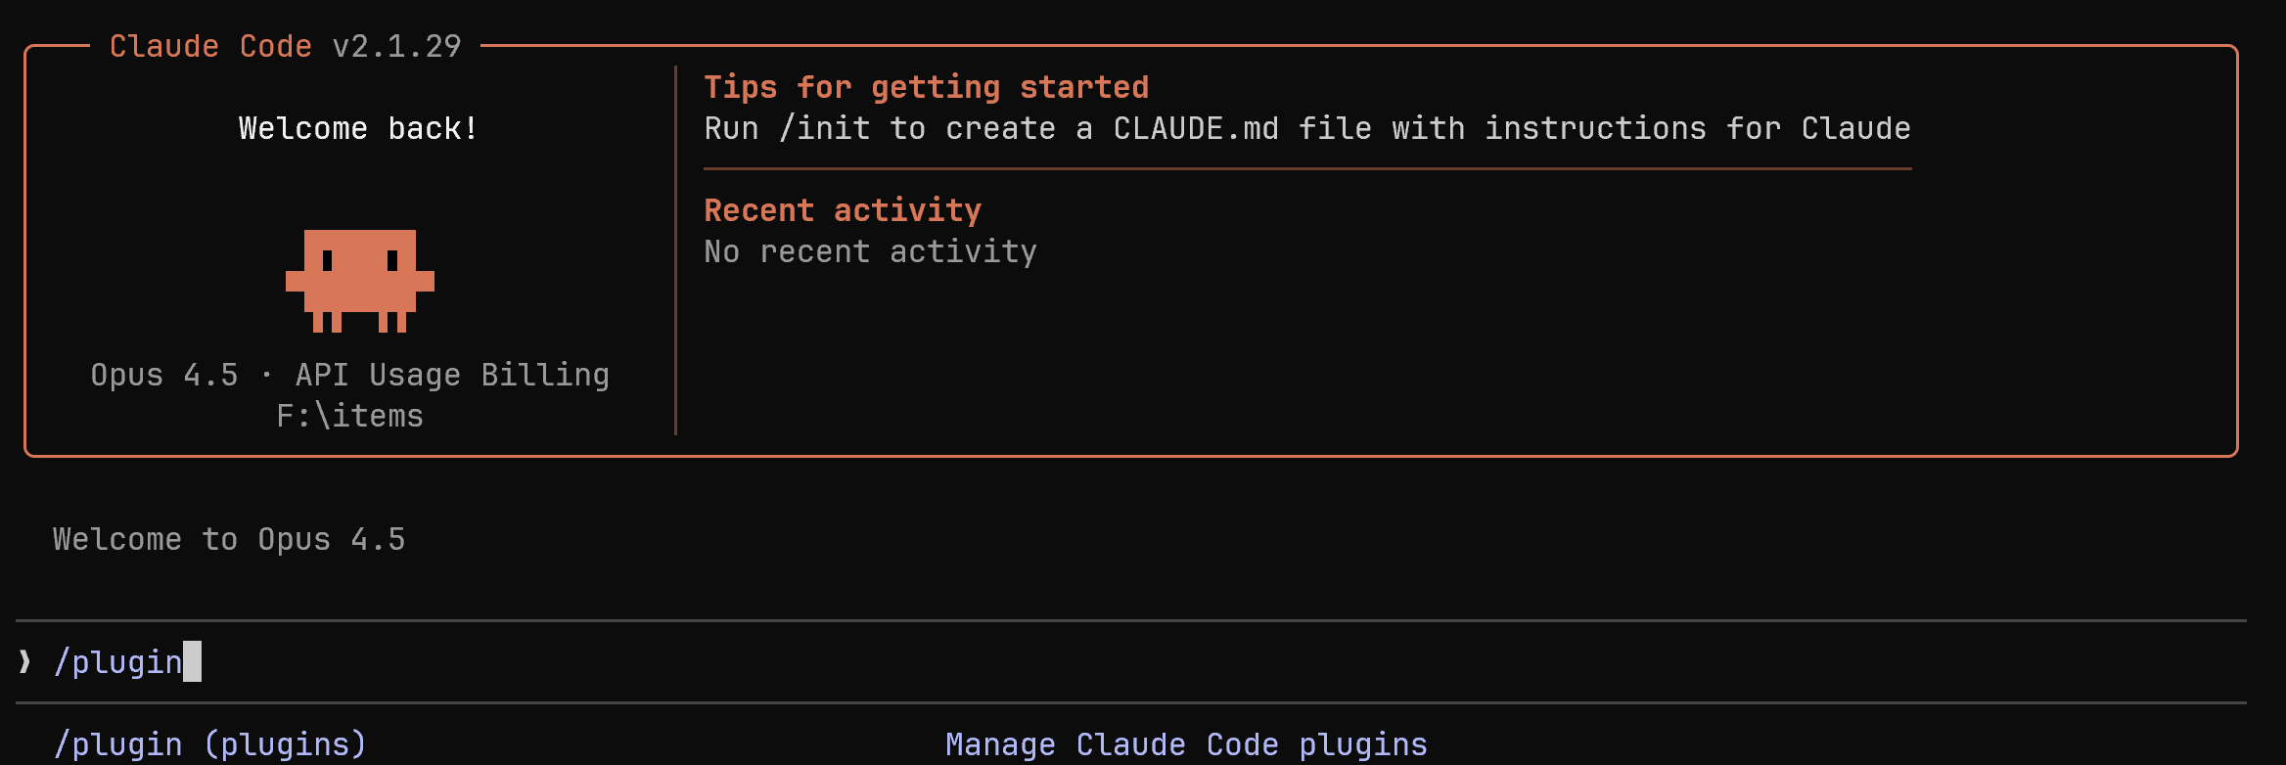The width and height of the screenshot is (2286, 765).
Task: Click the blinking text cursor block
Action: 193,662
